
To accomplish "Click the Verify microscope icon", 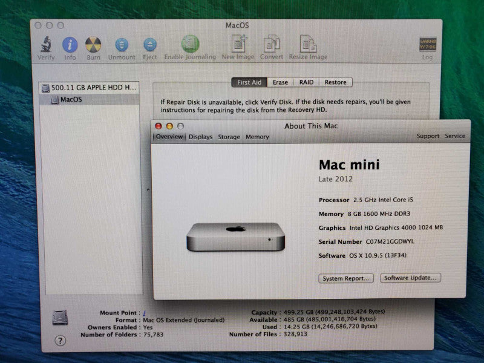I will pyautogui.click(x=46, y=44).
